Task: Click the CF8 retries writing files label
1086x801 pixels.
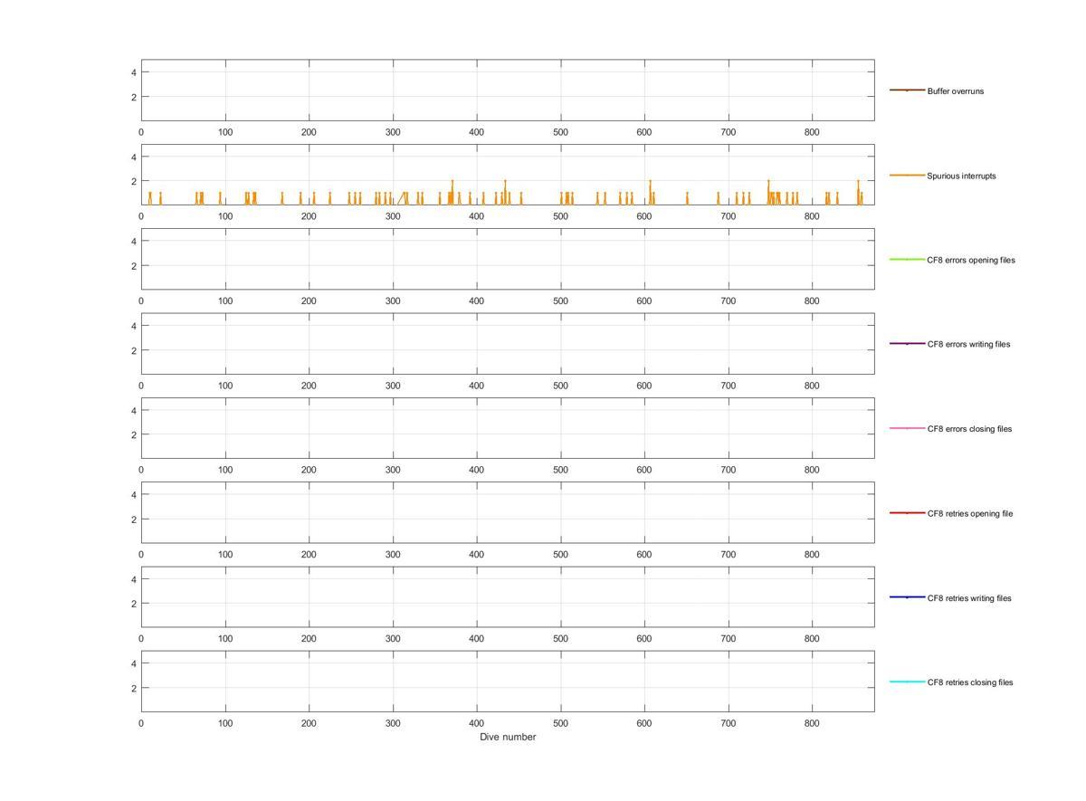Action: tap(969, 598)
